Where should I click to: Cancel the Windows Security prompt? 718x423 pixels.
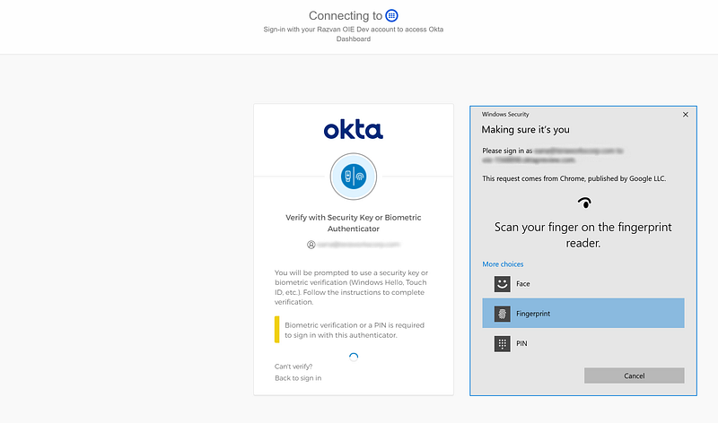pyautogui.click(x=635, y=376)
